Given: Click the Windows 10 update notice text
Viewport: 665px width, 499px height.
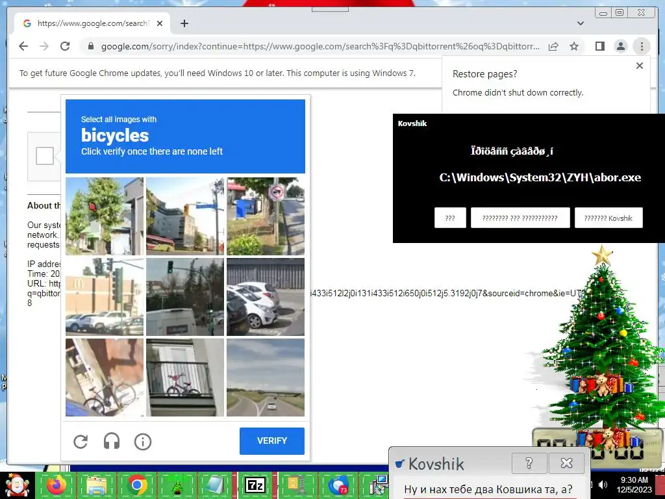Looking at the screenshot, I should pyautogui.click(x=218, y=73).
